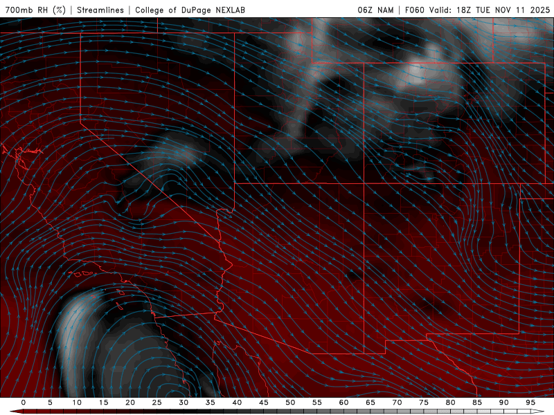Click the colorbar label "60"
554x415 pixels.
(x=343, y=403)
